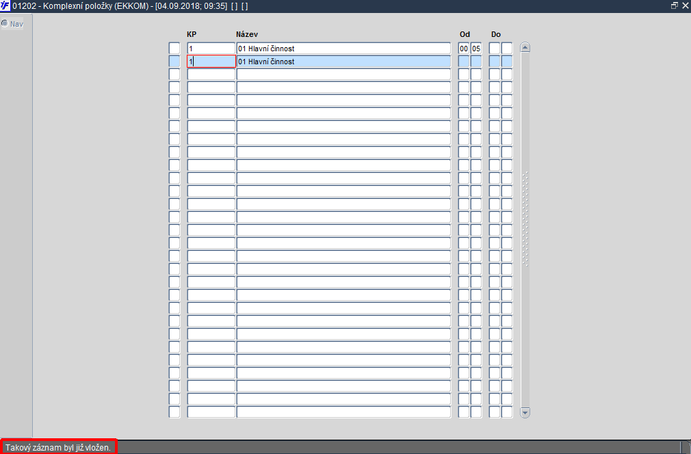Image resolution: width=691 pixels, height=454 pixels.
Task: Click status message 'Takový záznam byl již vložen.'
Action: click(x=58, y=447)
